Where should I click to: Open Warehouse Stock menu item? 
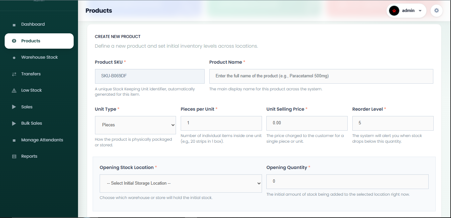(x=39, y=57)
